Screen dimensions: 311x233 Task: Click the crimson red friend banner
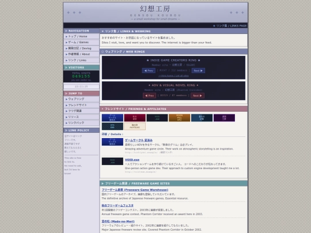tap(135, 118)
